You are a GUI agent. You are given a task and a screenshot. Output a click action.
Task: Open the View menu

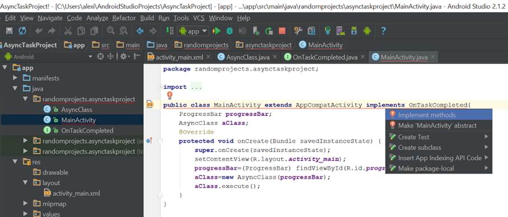[x=26, y=18]
